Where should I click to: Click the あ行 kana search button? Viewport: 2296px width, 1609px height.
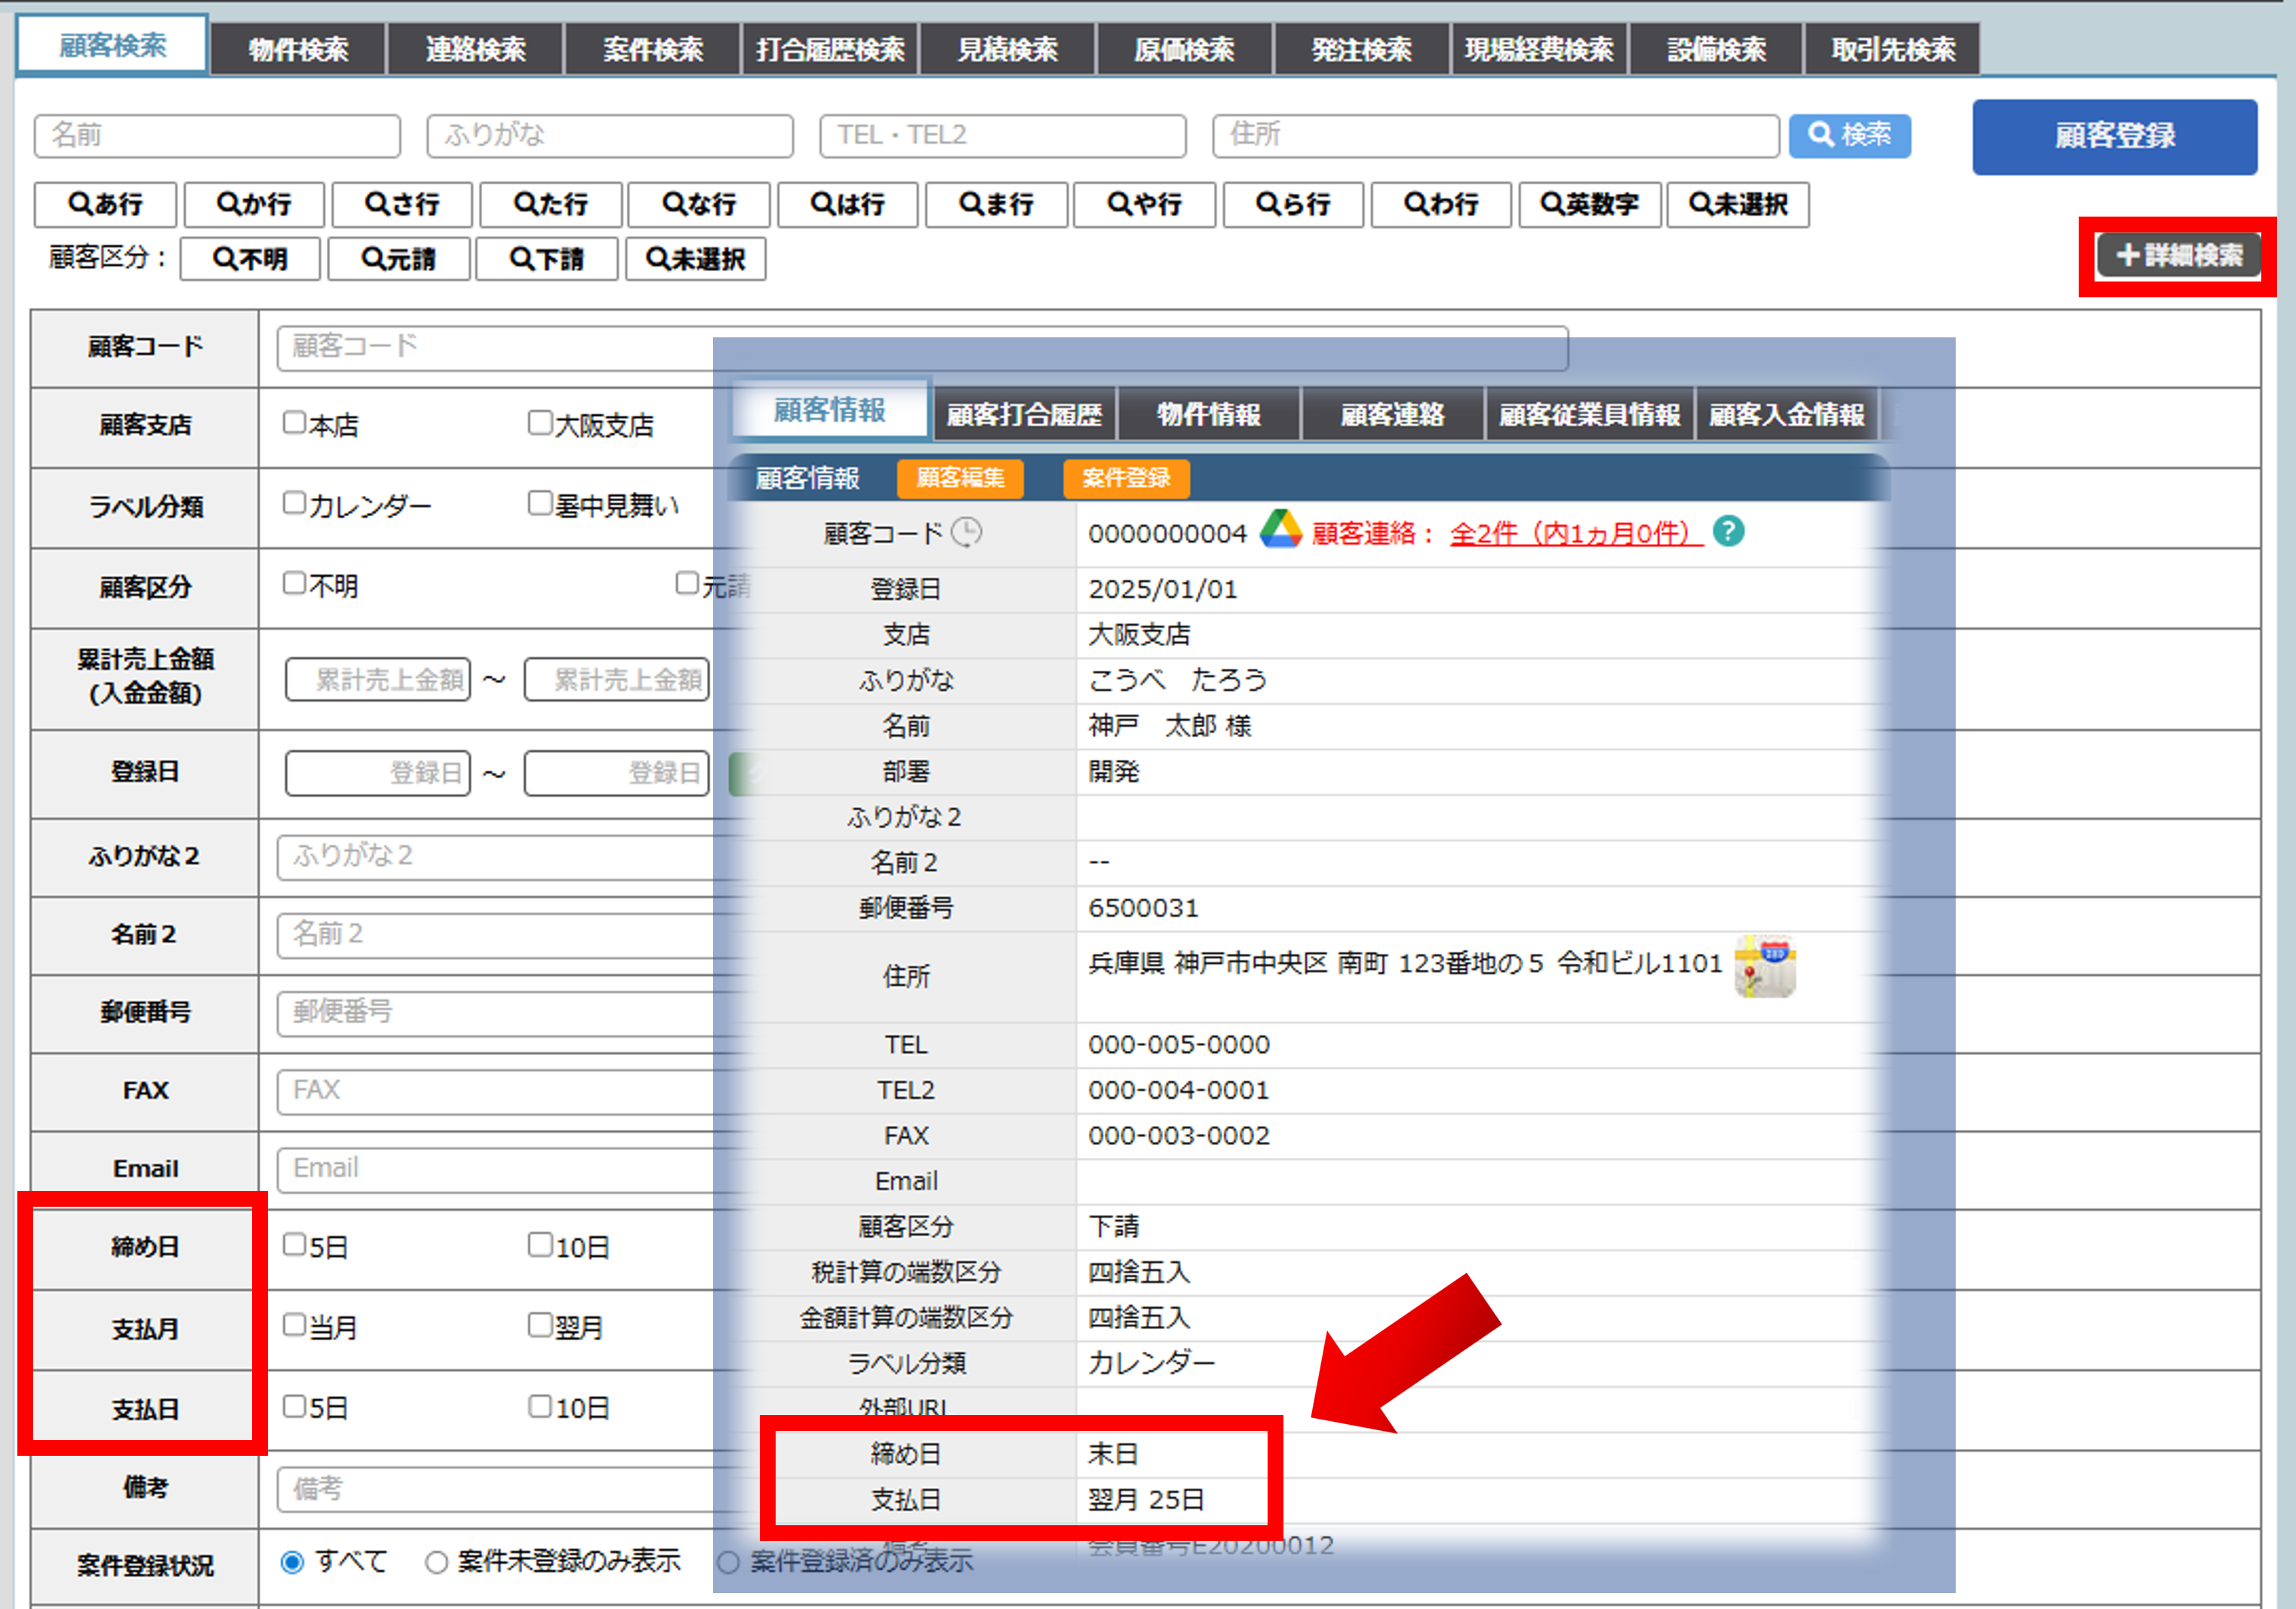pos(105,205)
